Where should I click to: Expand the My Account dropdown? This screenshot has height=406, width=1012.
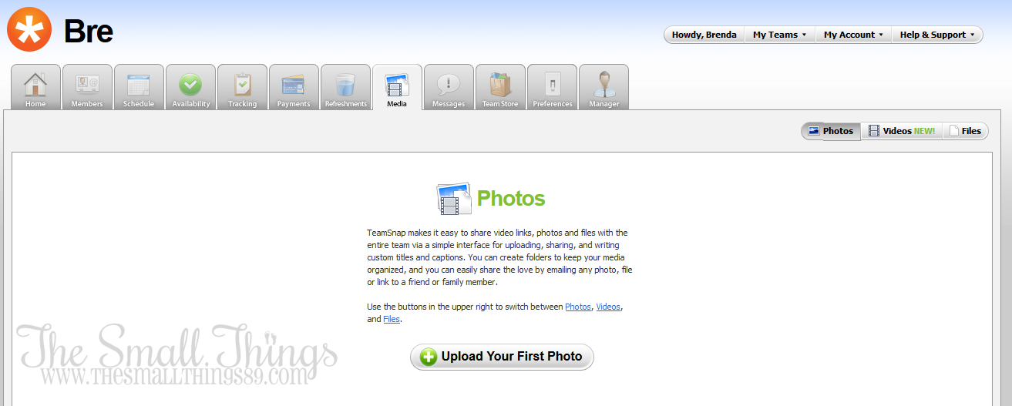point(854,35)
